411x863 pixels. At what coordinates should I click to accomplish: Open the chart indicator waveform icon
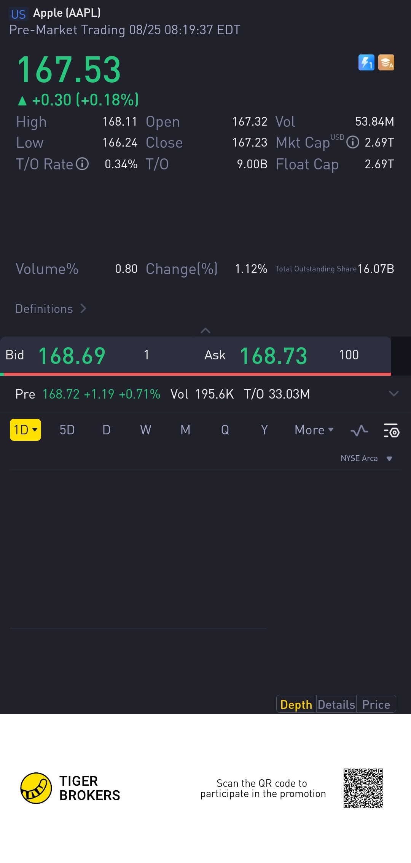(359, 431)
